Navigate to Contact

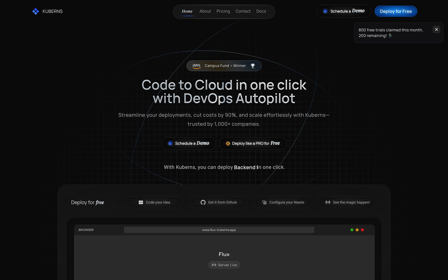click(243, 11)
